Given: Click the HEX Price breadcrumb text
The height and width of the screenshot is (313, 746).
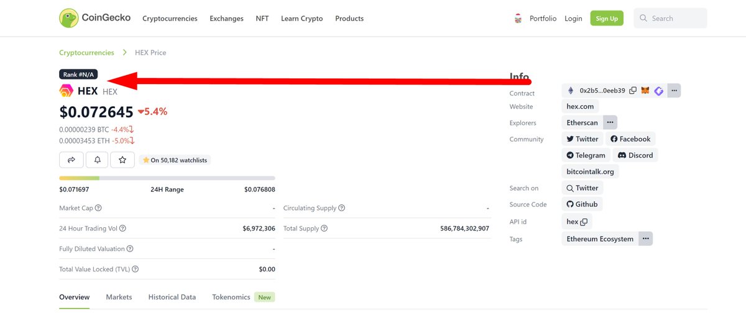Looking at the screenshot, I should [x=150, y=53].
